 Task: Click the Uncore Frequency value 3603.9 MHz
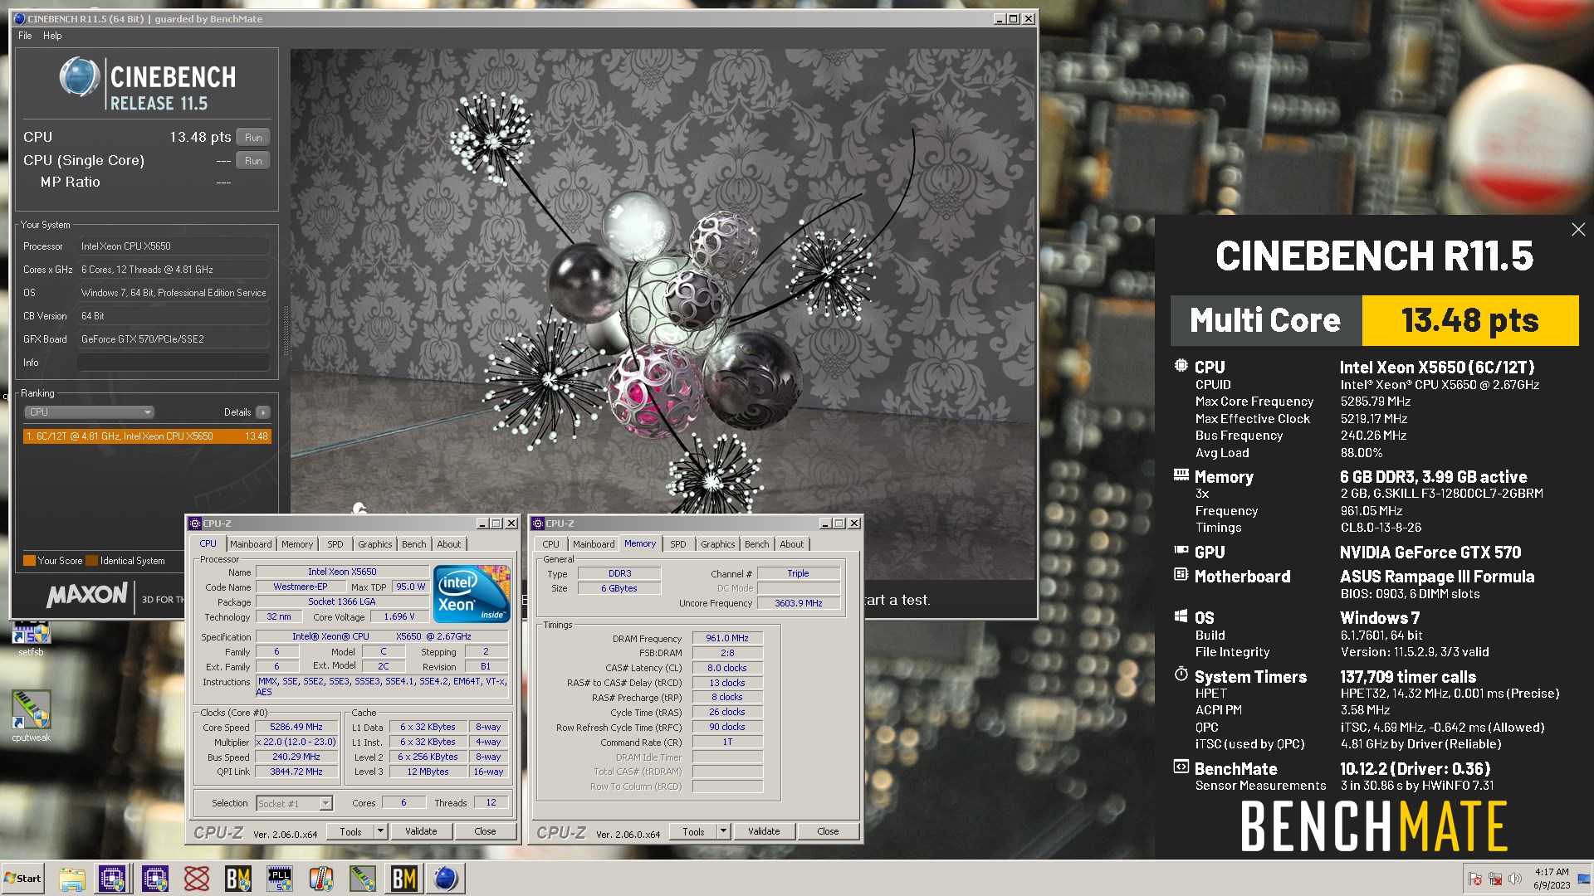(x=799, y=603)
